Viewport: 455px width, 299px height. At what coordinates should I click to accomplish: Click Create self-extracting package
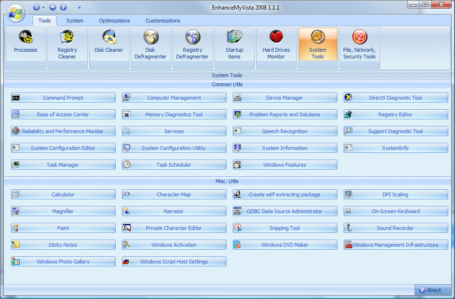click(285, 195)
